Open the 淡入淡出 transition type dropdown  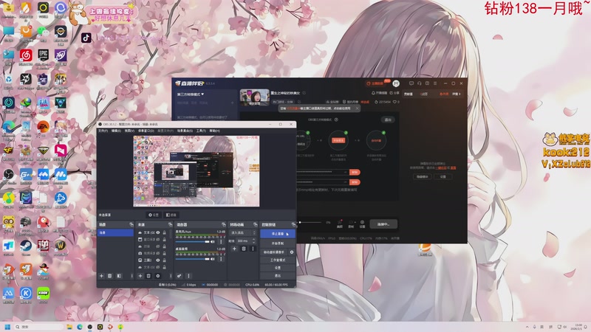[243, 232]
